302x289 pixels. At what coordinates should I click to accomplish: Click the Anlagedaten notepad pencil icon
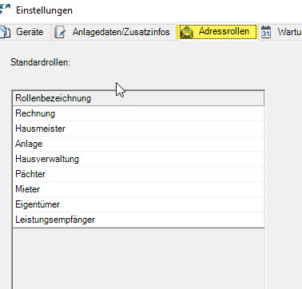click(60, 32)
